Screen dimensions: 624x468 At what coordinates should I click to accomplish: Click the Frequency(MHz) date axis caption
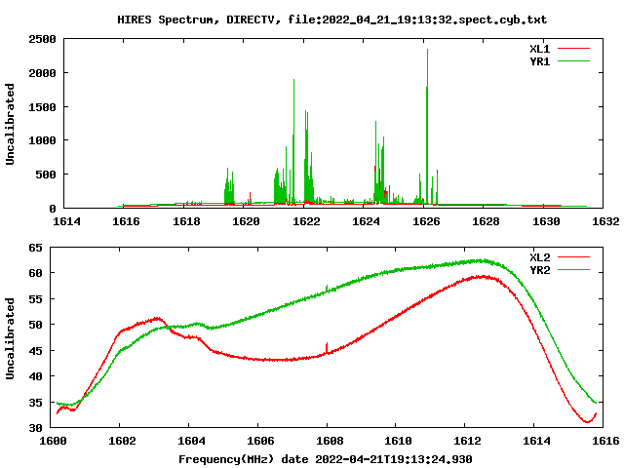click(x=325, y=459)
